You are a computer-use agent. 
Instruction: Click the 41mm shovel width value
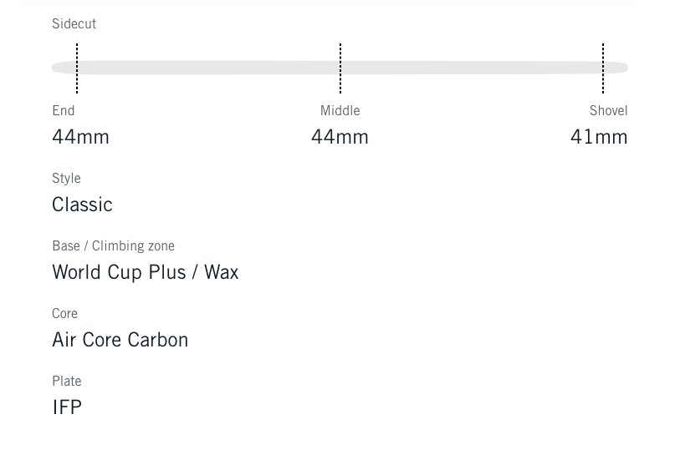coord(599,137)
